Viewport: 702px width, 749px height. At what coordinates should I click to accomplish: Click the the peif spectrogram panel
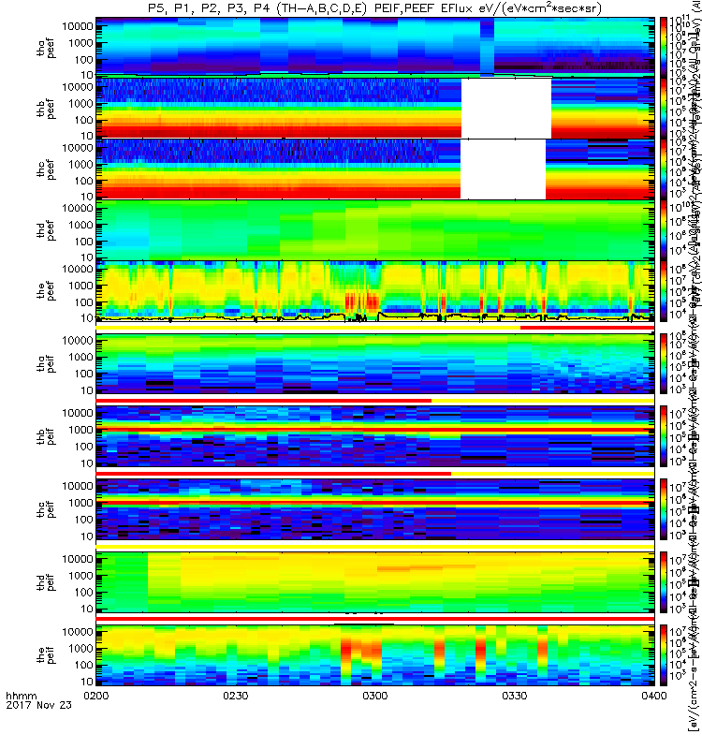[x=375, y=654]
